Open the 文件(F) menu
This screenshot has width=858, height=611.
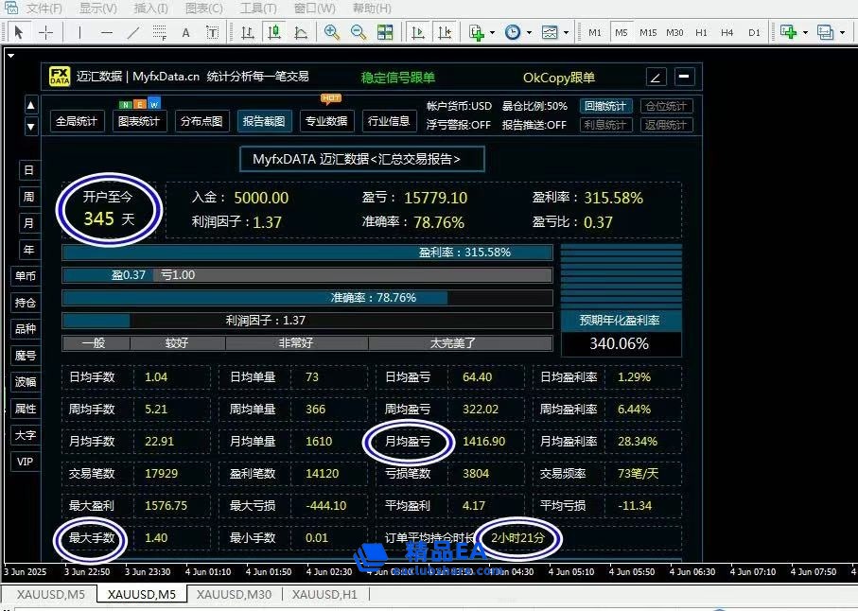coord(44,9)
